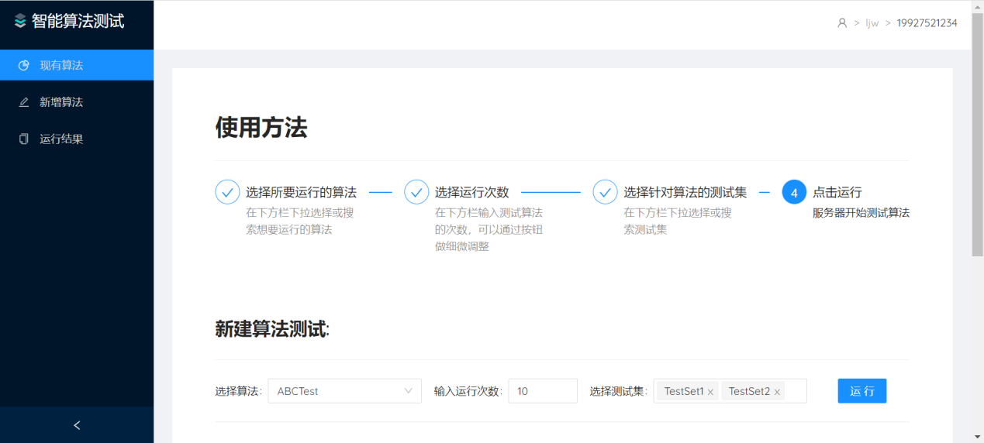Click the step 4 numbered circle
The image size is (984, 443).
(794, 192)
